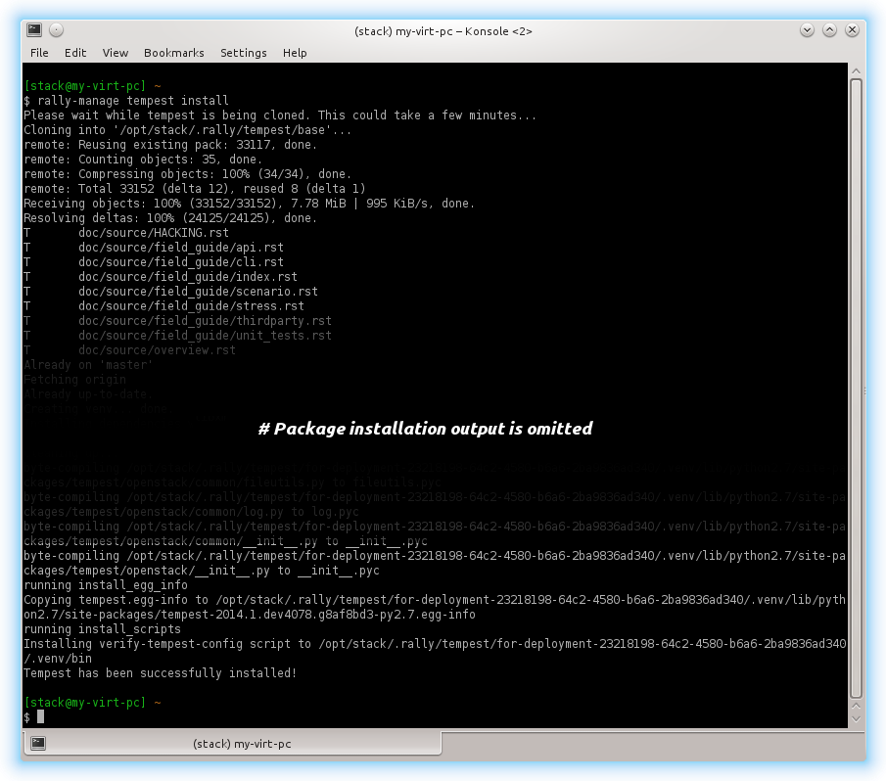
Task: Click the vertical scrollbar handle
Action: tap(856, 389)
